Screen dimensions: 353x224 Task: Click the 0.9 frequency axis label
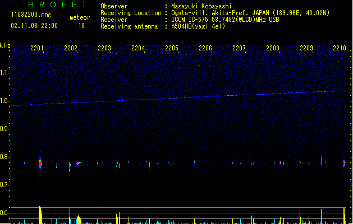(x=4, y=129)
